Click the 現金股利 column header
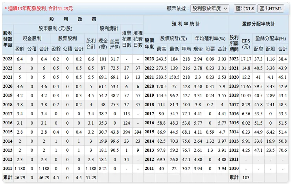Viewport: 291px width, 184px height. point(32,39)
